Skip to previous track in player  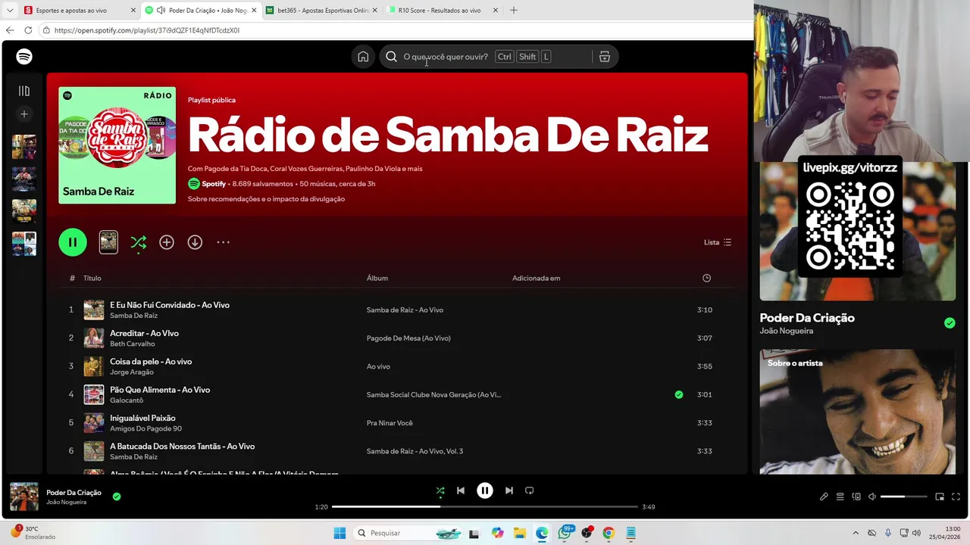pos(461,490)
